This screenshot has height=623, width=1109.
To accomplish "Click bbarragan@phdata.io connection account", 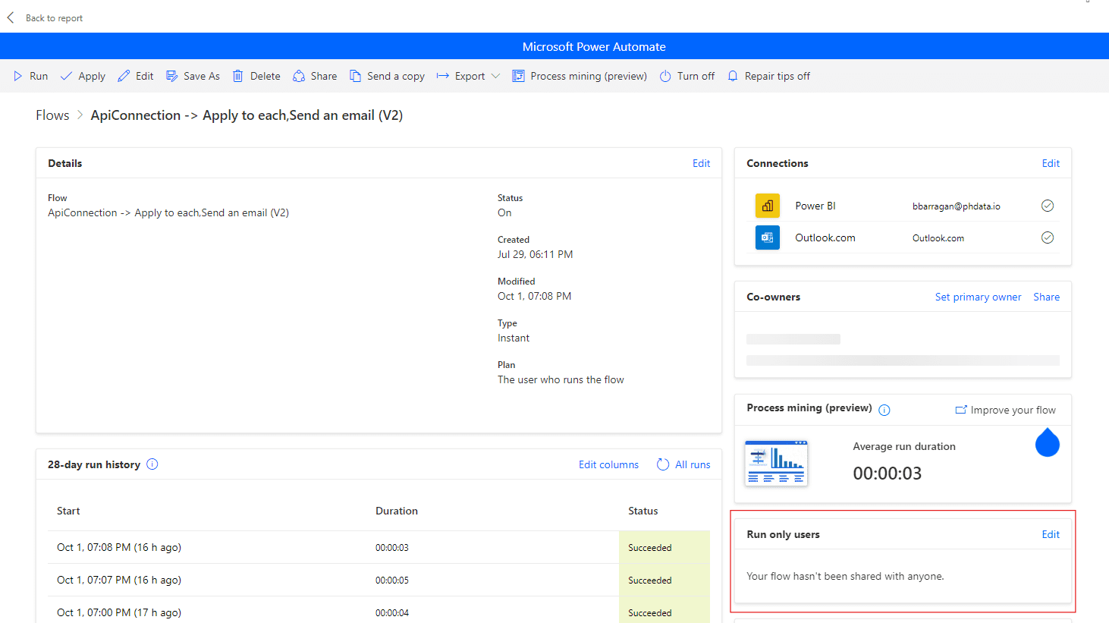I will tap(956, 206).
